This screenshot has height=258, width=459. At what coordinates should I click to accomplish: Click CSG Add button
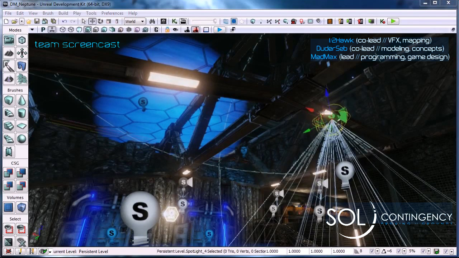[x=9, y=173]
